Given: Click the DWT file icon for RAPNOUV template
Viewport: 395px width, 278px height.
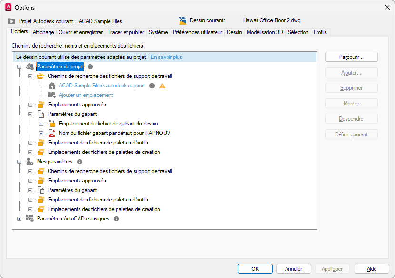Looking at the screenshot, I should tap(52, 133).
